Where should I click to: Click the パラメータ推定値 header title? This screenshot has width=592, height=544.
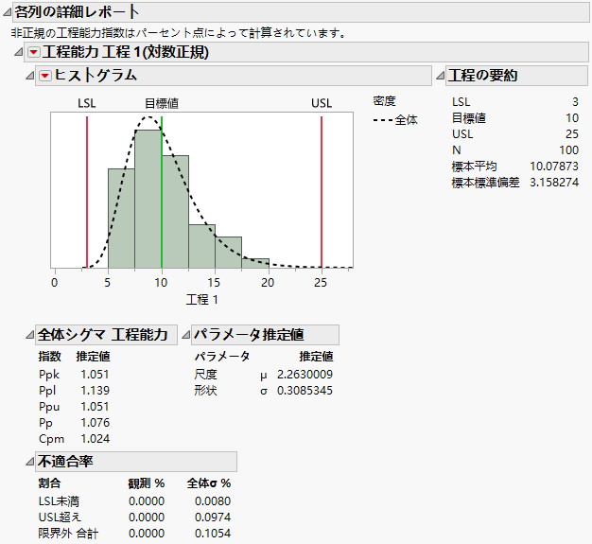tap(249, 335)
